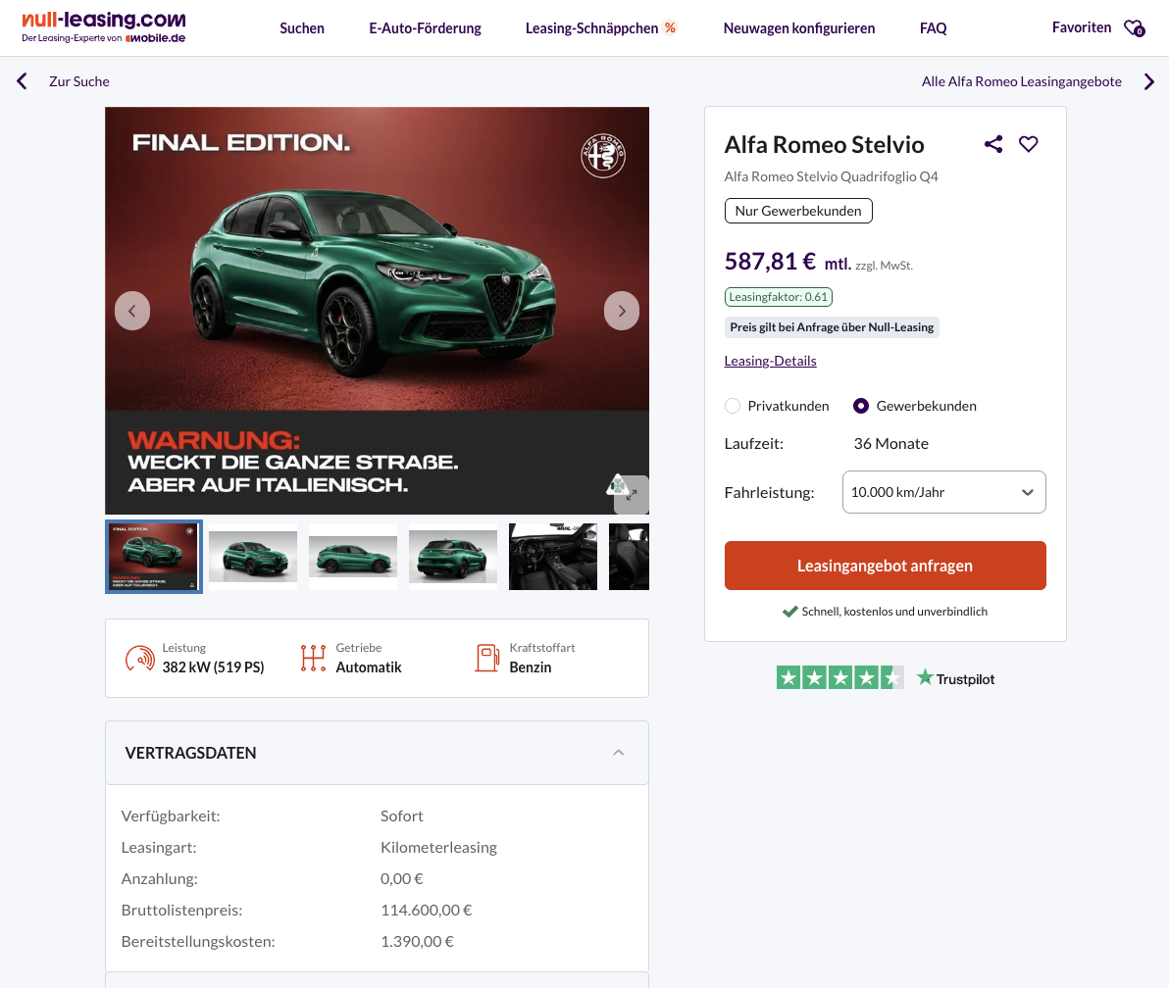Image resolution: width=1169 pixels, height=988 pixels.
Task: Open the E-Auto-Förderung menu item
Action: [x=425, y=28]
